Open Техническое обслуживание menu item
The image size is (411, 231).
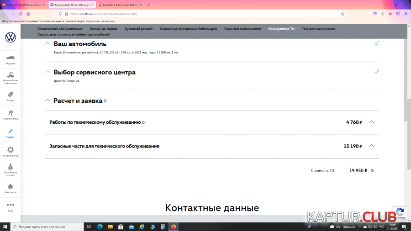pos(60,29)
